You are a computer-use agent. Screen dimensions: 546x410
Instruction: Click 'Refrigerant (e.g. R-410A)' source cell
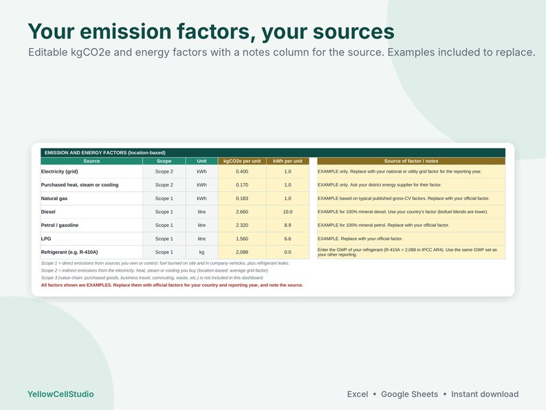point(91,252)
